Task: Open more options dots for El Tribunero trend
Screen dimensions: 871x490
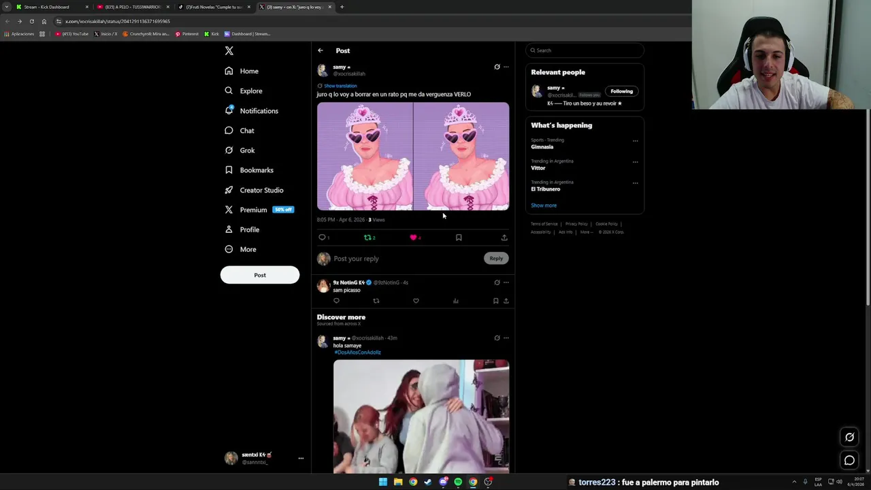Action: (636, 183)
